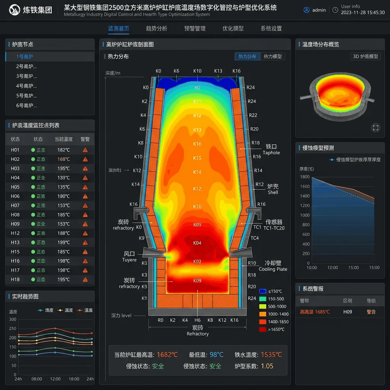Click the erosion thickness area chart
390x390 pixels.
[x=343, y=220]
